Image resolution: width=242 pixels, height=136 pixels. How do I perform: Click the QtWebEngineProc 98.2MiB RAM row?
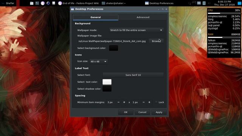tap(224, 53)
